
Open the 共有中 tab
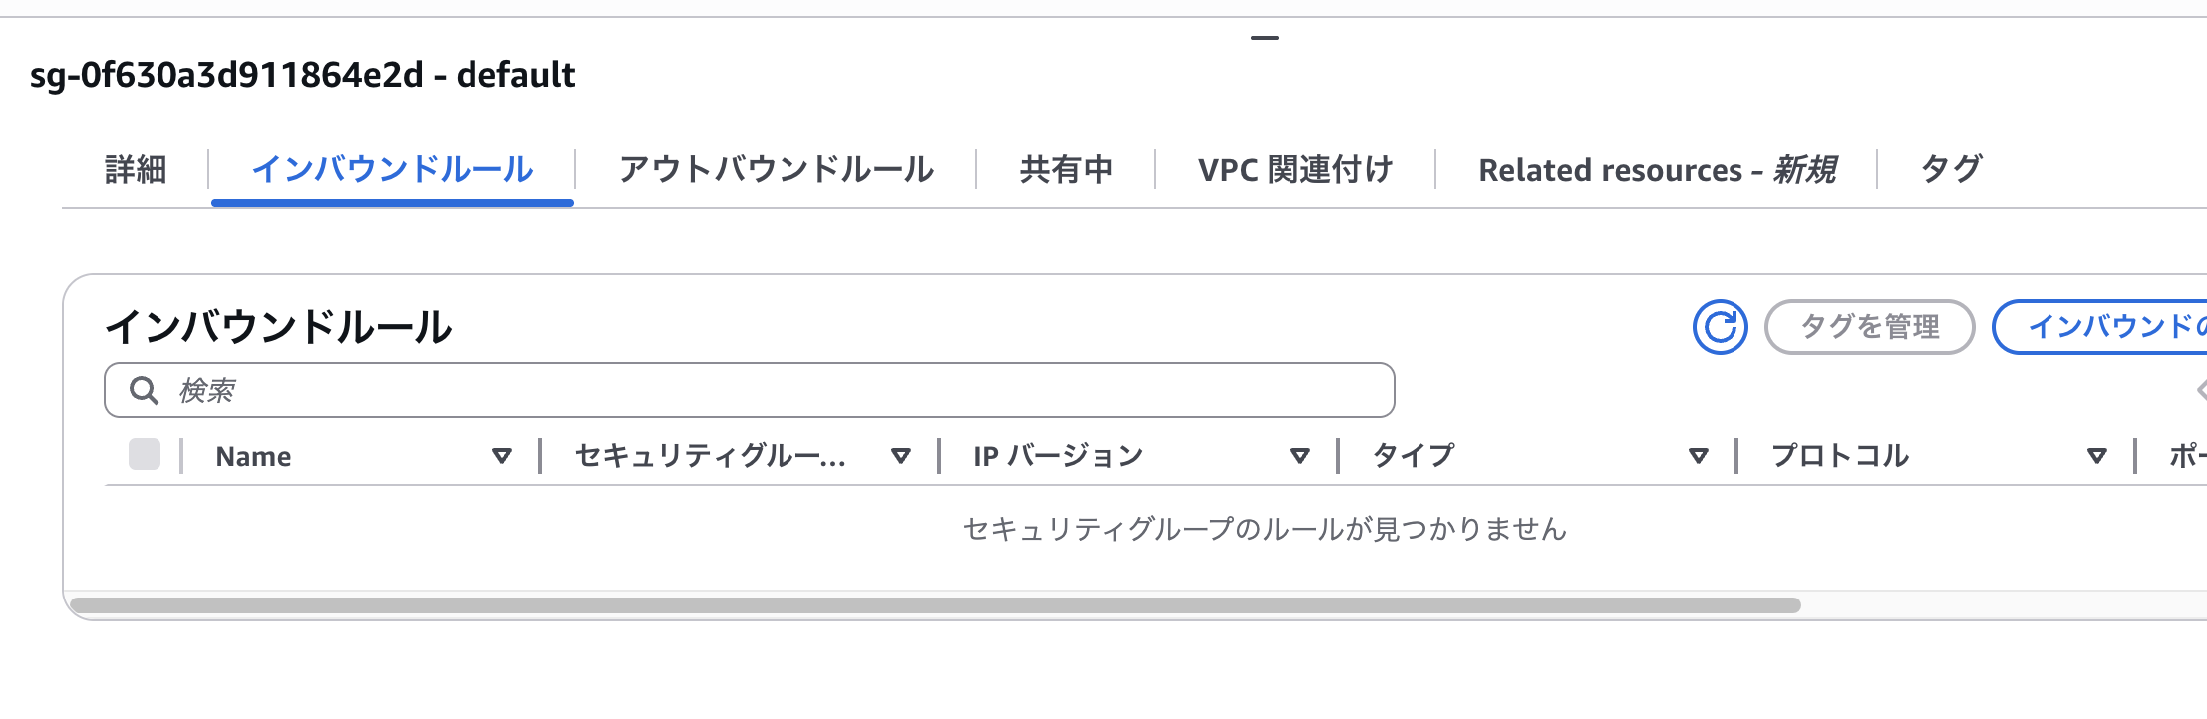click(1066, 169)
